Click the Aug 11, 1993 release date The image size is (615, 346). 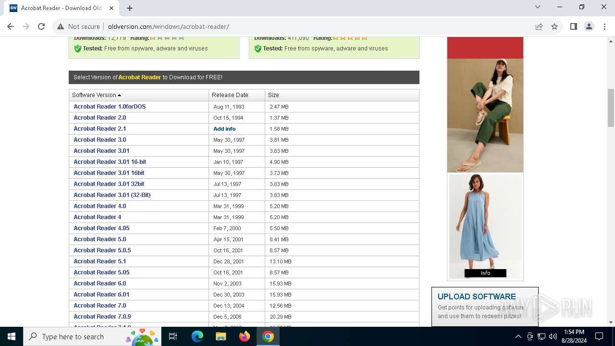[x=229, y=107]
